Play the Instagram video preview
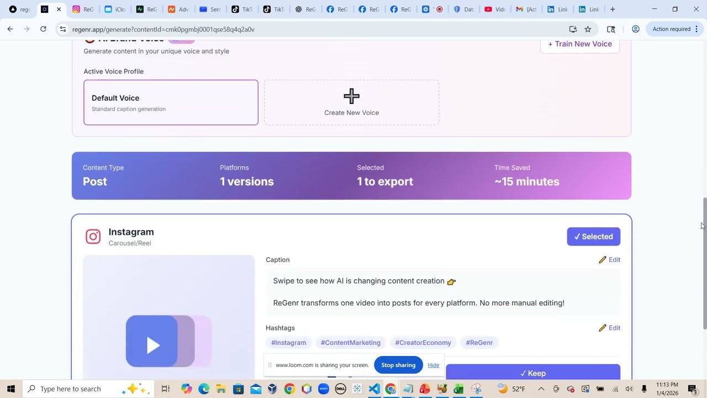707x398 pixels. click(153, 345)
